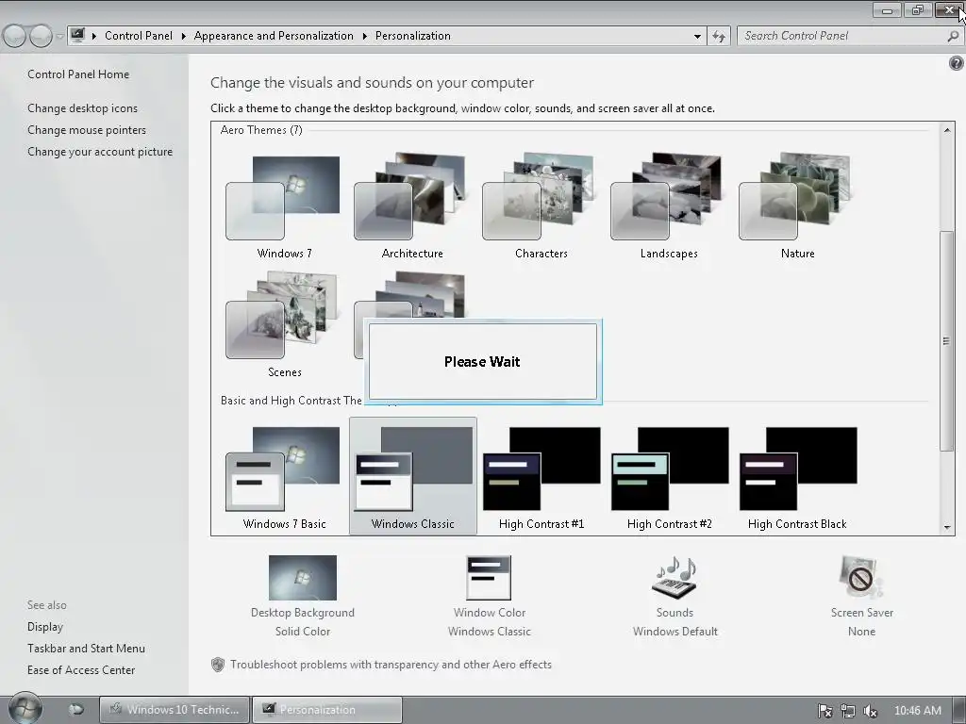The height and width of the screenshot is (724, 966).
Task: Open Action Center flag tray icon
Action: tap(824, 711)
